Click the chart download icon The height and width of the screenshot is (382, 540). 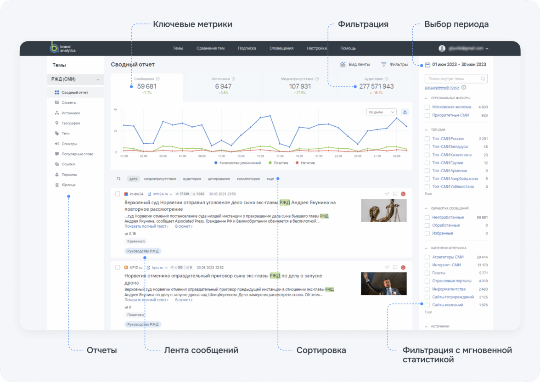click(405, 112)
